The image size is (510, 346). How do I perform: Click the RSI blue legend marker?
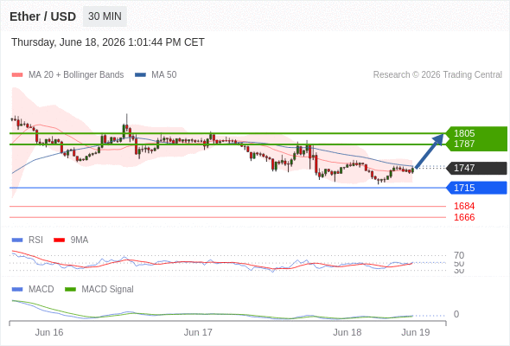click(x=17, y=240)
